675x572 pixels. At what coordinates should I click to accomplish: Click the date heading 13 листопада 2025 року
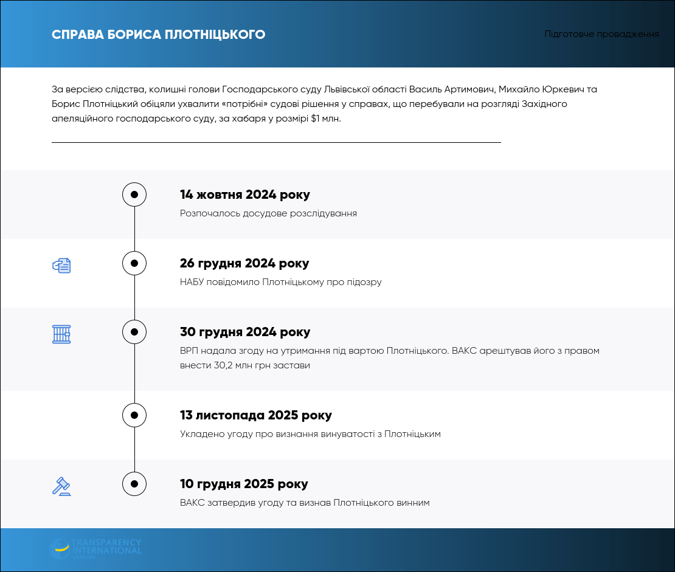tap(256, 415)
